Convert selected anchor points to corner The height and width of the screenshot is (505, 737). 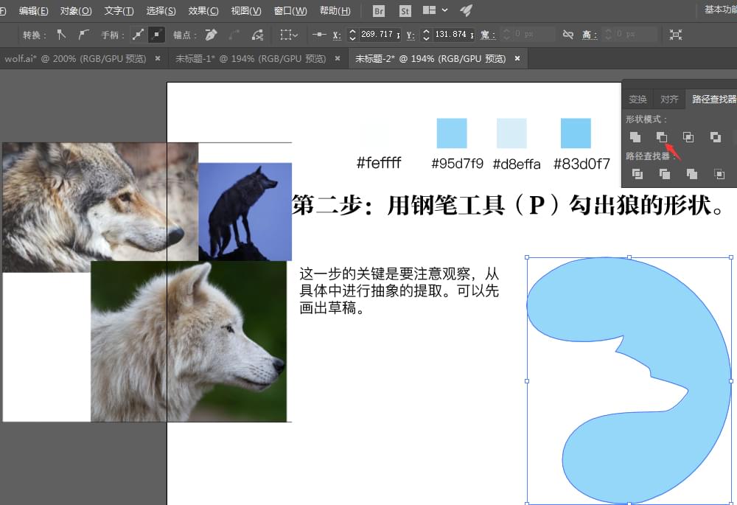(x=61, y=35)
